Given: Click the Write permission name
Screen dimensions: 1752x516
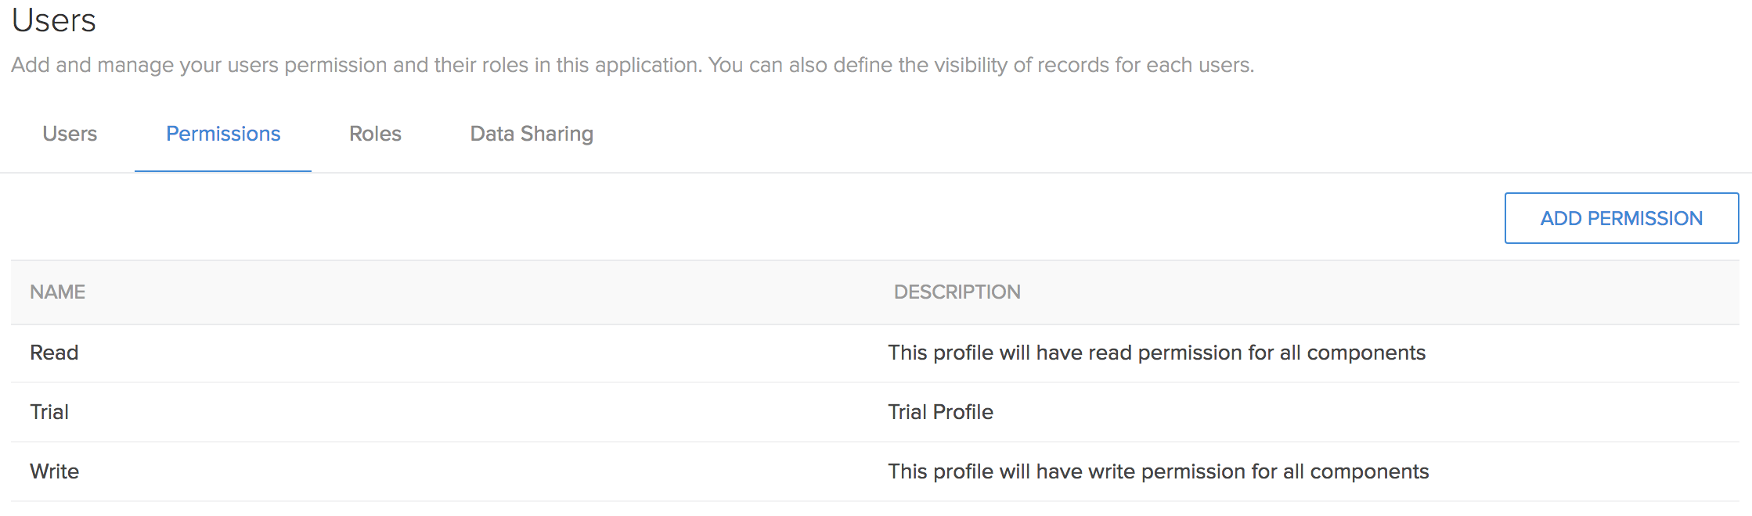Looking at the screenshot, I should (x=54, y=471).
